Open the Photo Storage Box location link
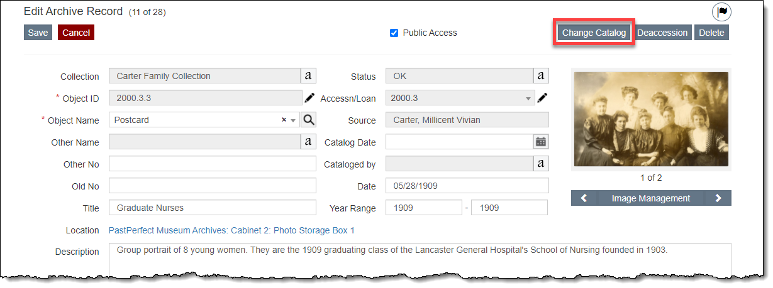This screenshot has height=288, width=773. pyautogui.click(x=231, y=230)
